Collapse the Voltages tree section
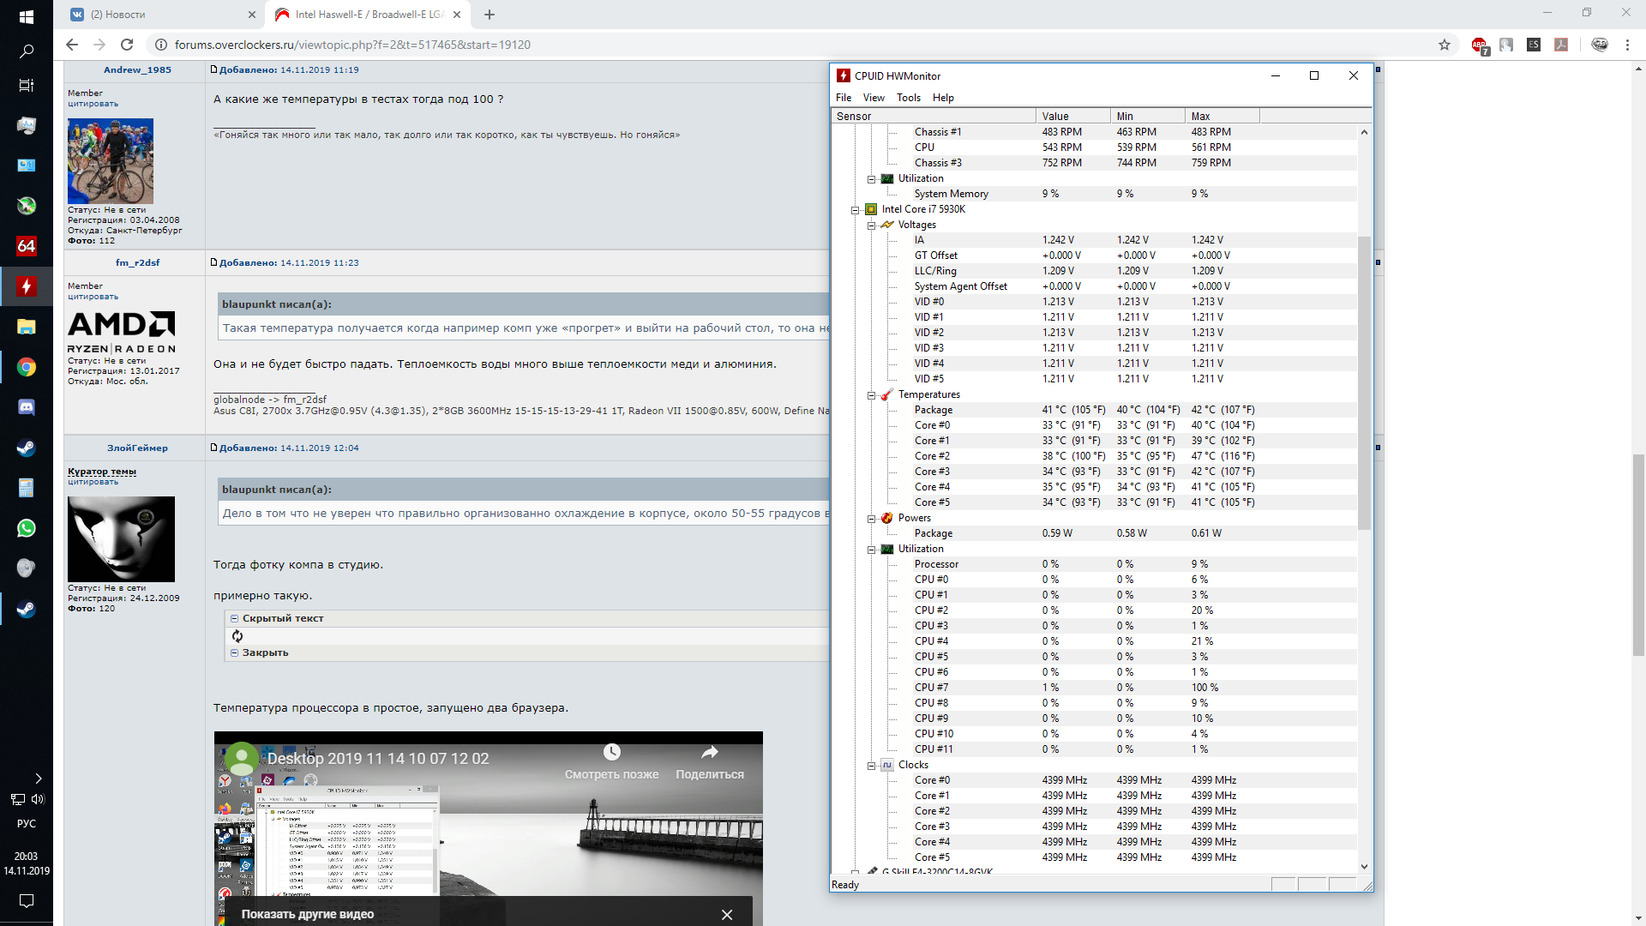Image resolution: width=1646 pixels, height=926 pixels. click(871, 225)
